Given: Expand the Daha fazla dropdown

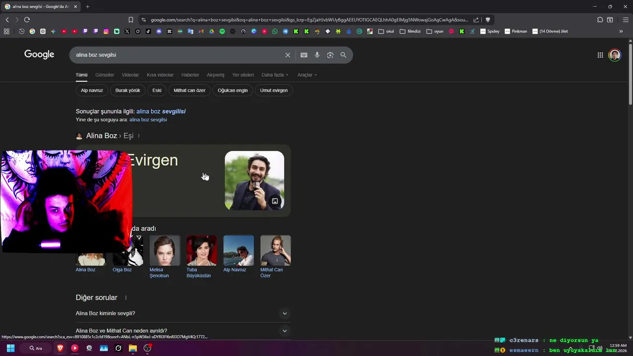Looking at the screenshot, I should 275,75.
